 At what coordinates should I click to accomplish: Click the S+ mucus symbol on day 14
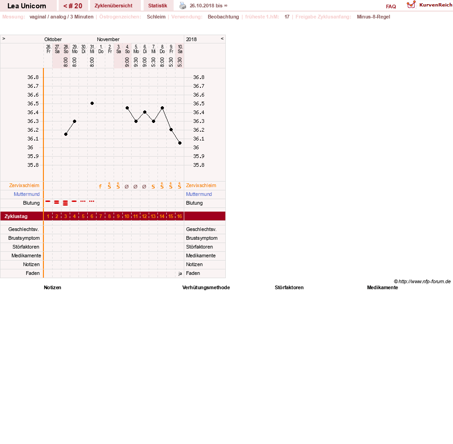click(x=162, y=186)
